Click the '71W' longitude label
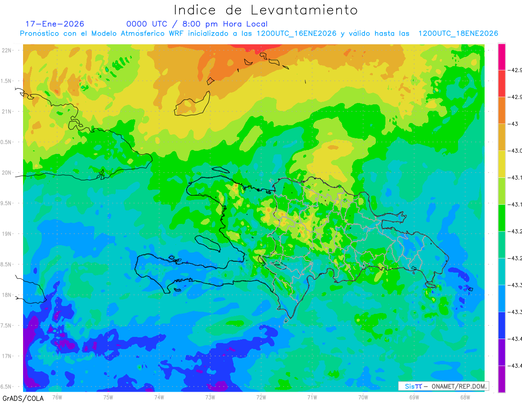Image resolution: width=522 pixels, height=403 pixels. [312, 397]
